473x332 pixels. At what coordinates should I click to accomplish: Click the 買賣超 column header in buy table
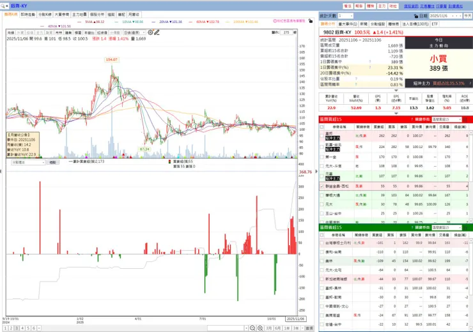click(378, 127)
